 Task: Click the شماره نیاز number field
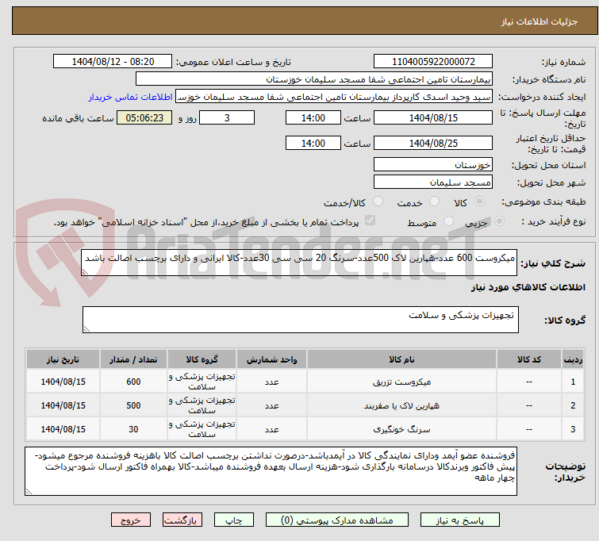point(433,61)
